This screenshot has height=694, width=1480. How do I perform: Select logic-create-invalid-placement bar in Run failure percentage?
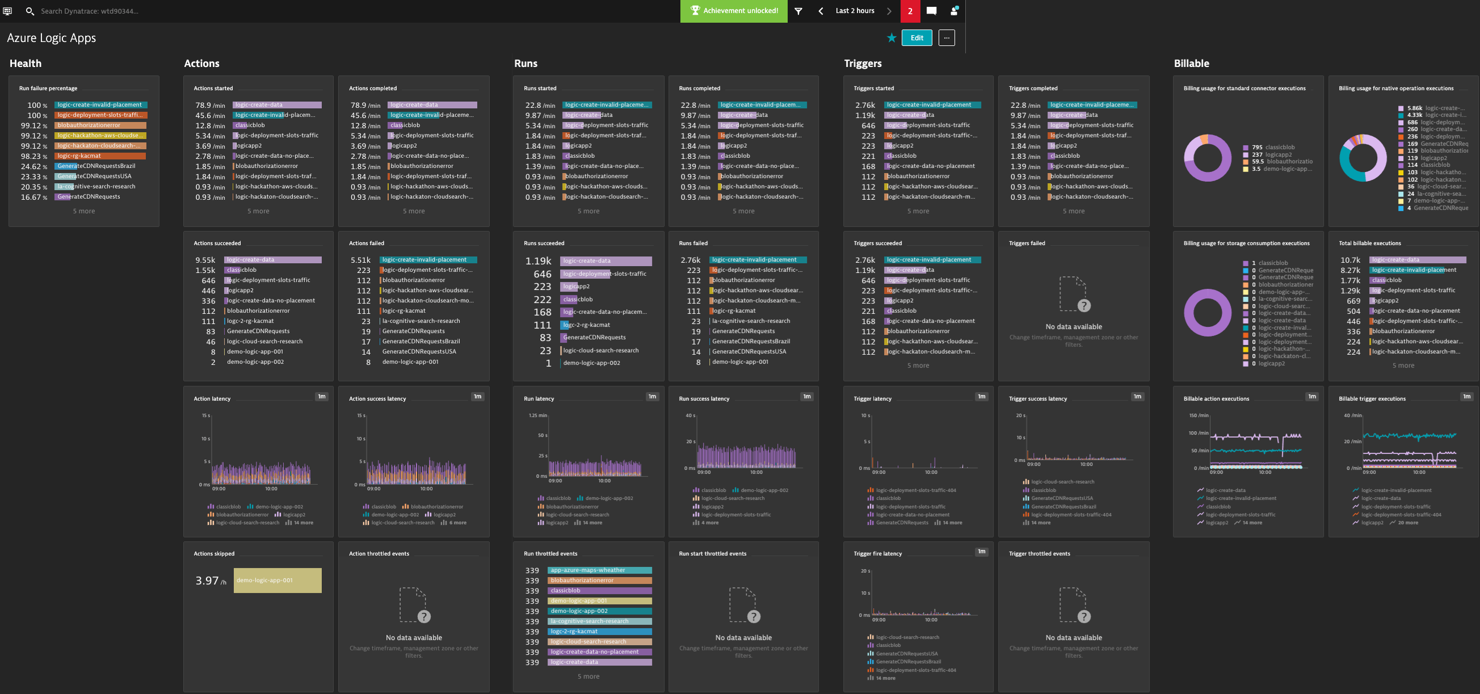[x=101, y=104]
